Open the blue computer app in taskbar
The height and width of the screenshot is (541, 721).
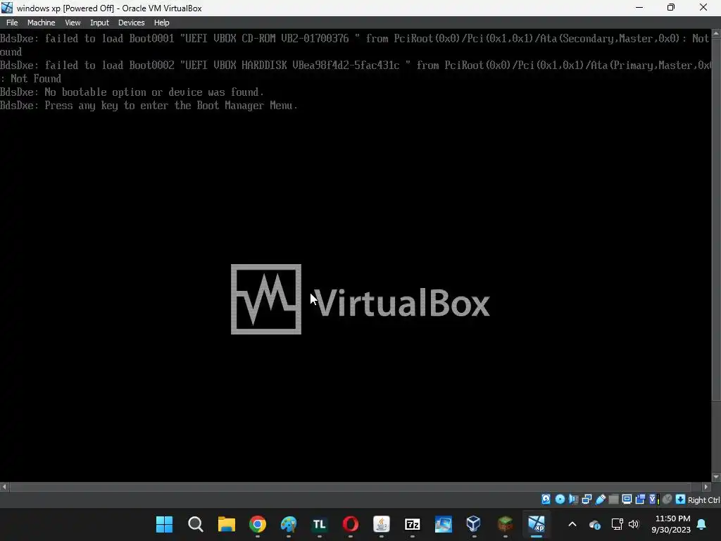point(444,524)
